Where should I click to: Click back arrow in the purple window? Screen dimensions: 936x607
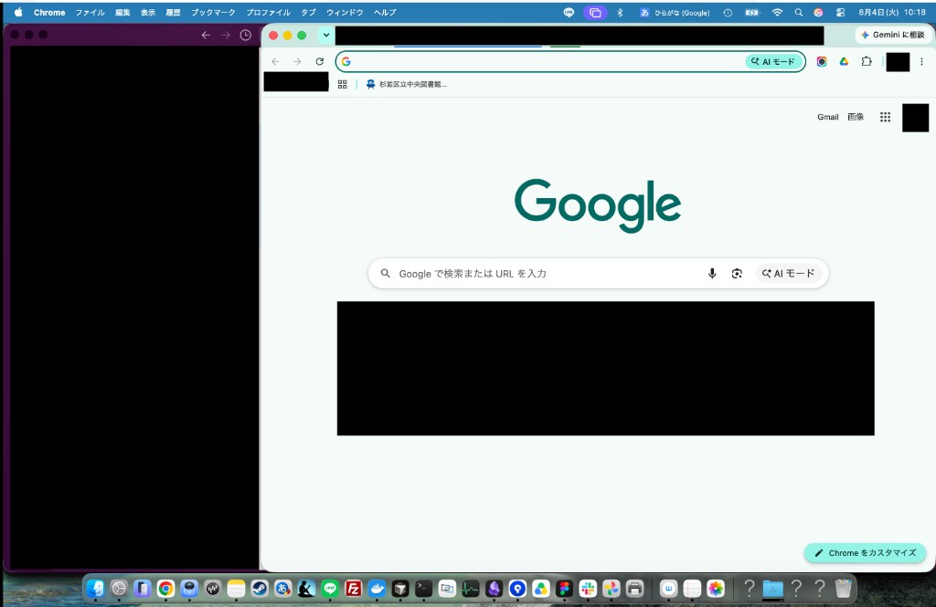click(x=206, y=36)
